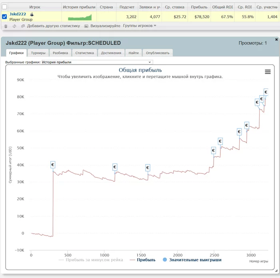The height and width of the screenshot is (278, 280).
Task: Click the player group icon beside Jskd222
Action: [x=32, y=14]
